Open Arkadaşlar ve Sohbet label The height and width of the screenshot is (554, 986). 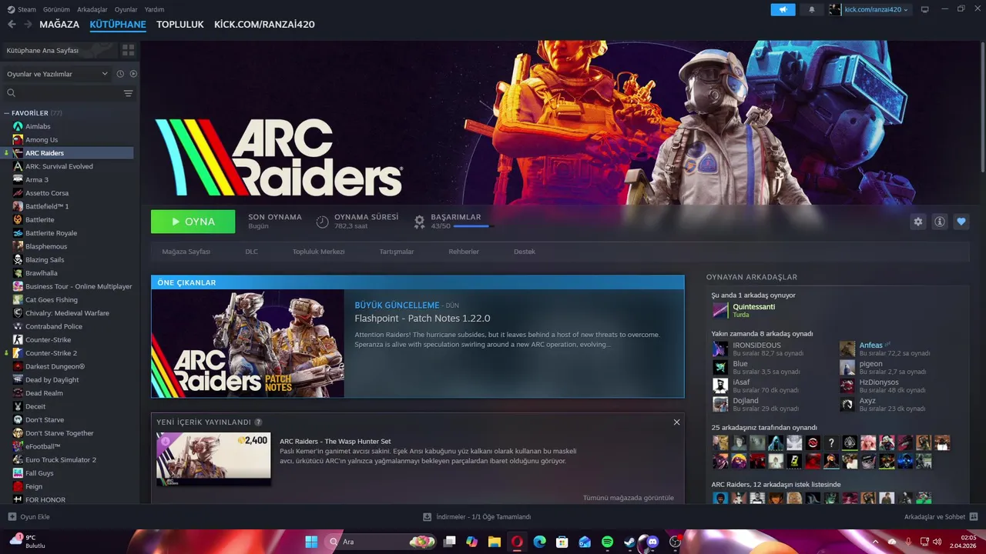click(x=934, y=517)
